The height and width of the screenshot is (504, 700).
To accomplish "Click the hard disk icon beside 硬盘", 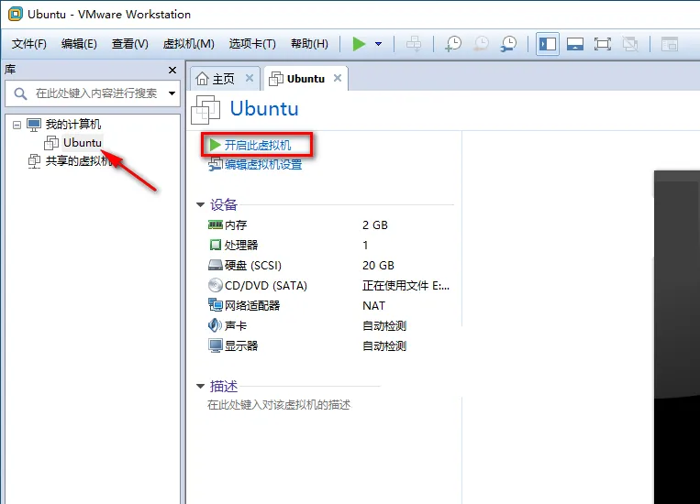I will 216,266.
